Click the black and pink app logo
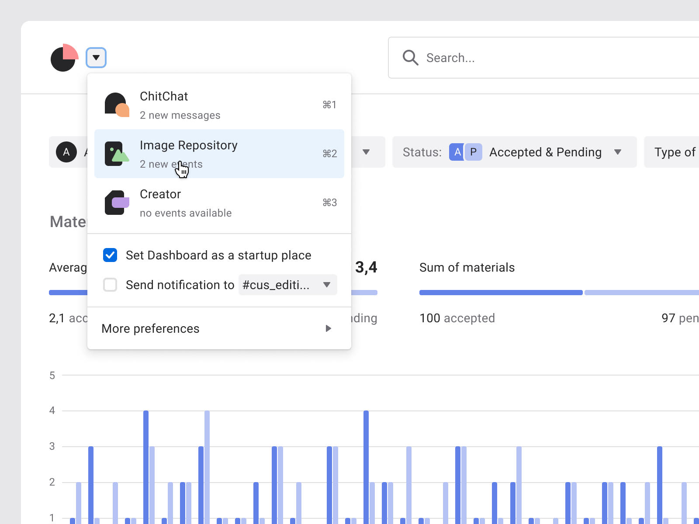Viewport: 699px width, 524px height. [64, 58]
